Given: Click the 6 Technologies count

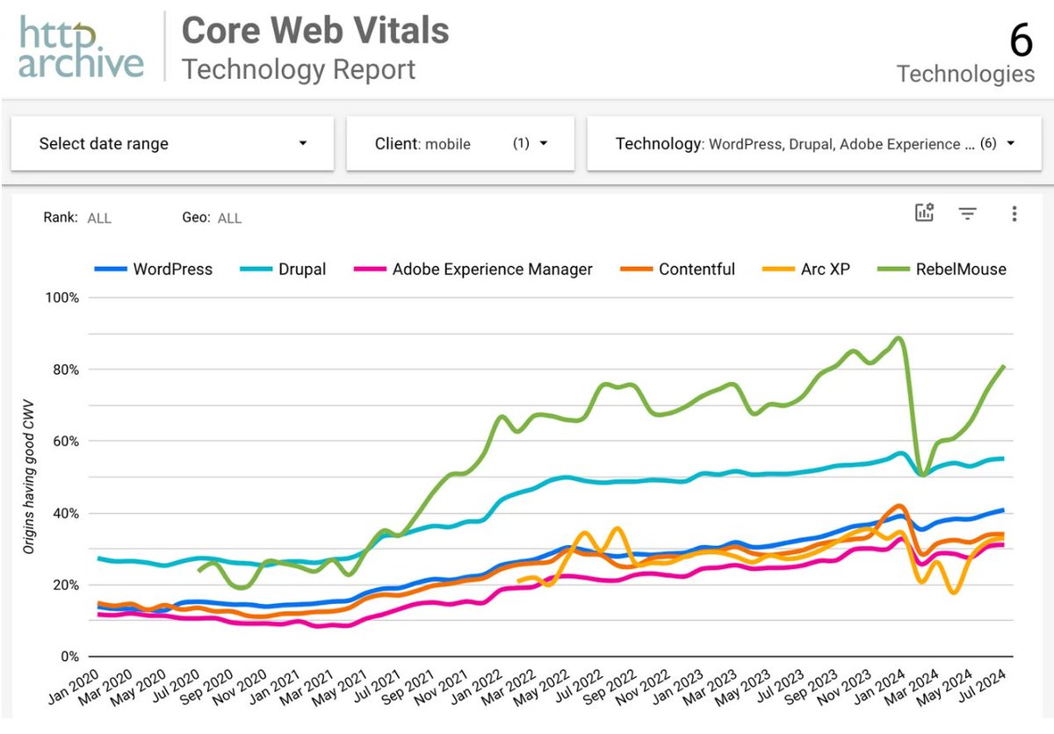Looking at the screenshot, I should coord(966,54).
